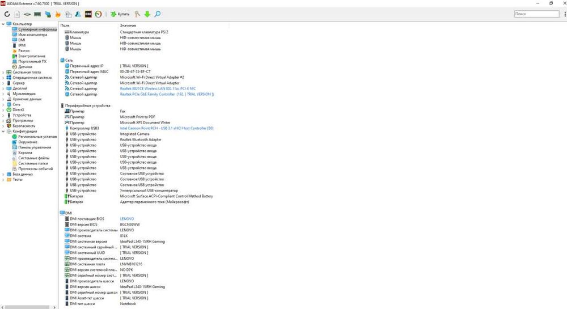
Task: Launch the disk benchmark drive icon
Action: (x=27, y=14)
